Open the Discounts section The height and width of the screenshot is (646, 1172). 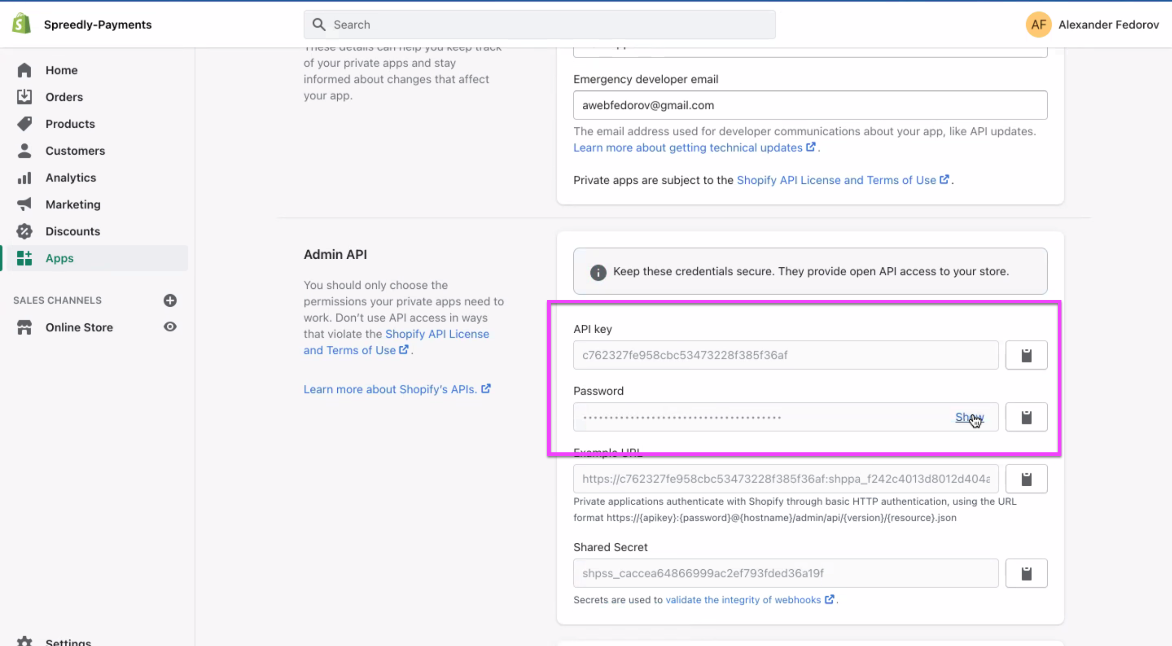pos(72,231)
